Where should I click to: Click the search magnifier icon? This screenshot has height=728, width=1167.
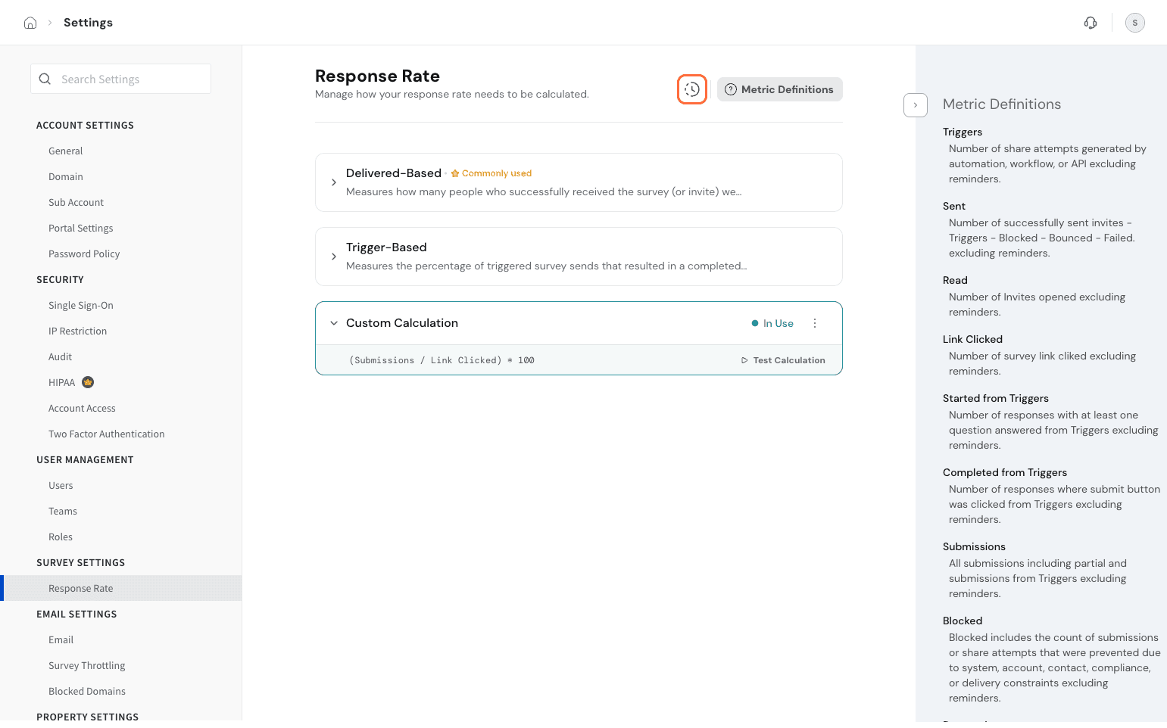click(45, 79)
